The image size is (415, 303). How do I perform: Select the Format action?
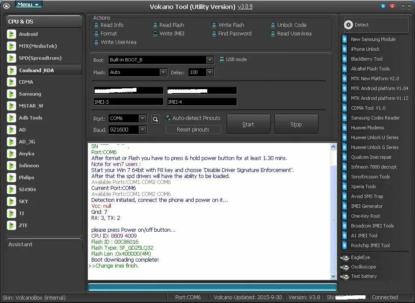click(96, 34)
